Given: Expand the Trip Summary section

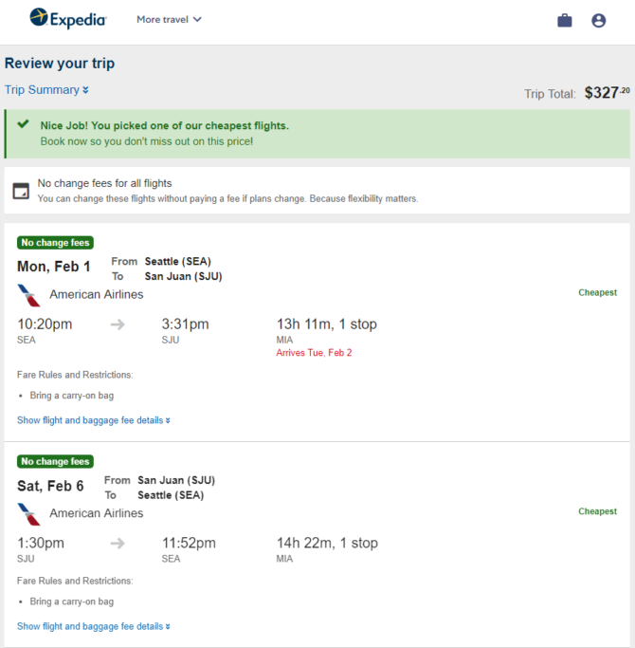Looking at the screenshot, I should point(46,90).
